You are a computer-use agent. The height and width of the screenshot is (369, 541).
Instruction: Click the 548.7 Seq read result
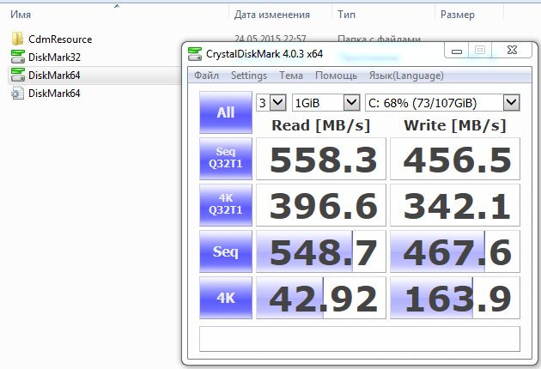tap(321, 251)
